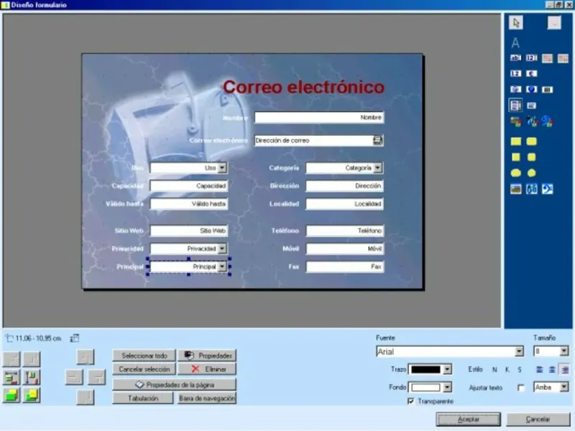Click the Sitio Web field on the form
Screen dimensions: 575x431
tap(189, 231)
